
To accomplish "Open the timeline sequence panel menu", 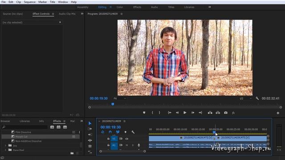I will click(124, 121).
